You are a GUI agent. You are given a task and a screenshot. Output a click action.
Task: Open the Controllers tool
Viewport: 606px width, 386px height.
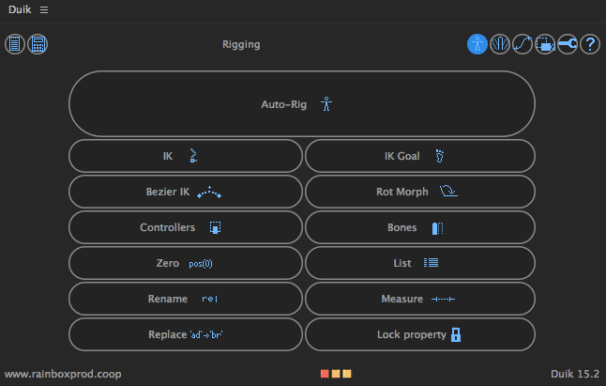[x=186, y=227]
